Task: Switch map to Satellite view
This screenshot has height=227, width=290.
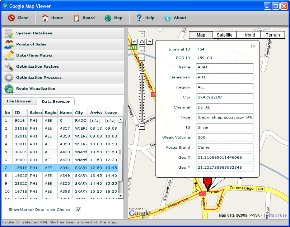Action: click(x=225, y=35)
